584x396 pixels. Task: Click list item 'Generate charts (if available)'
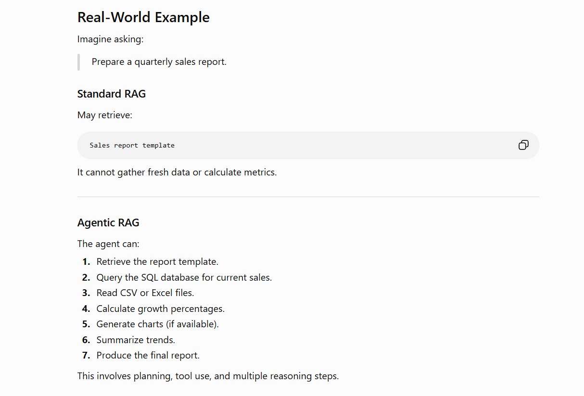click(158, 324)
